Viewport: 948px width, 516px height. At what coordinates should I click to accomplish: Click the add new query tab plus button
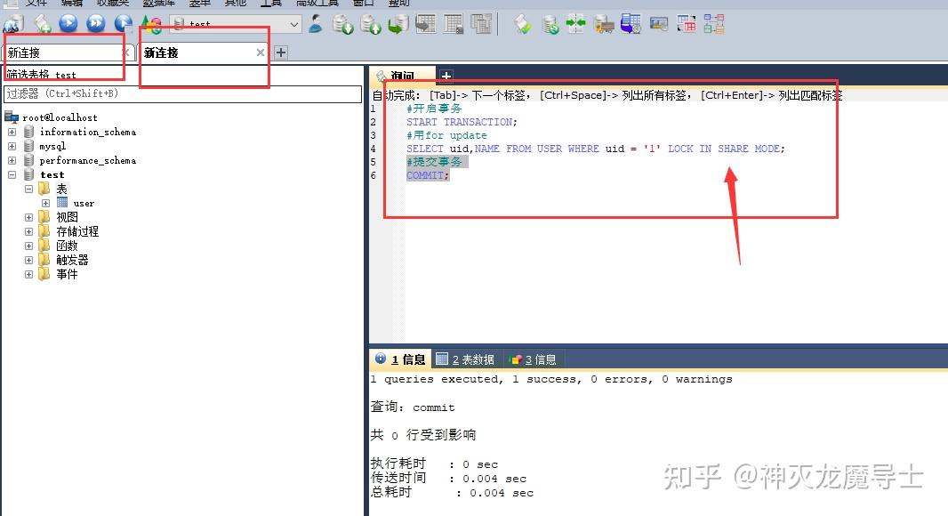[446, 77]
